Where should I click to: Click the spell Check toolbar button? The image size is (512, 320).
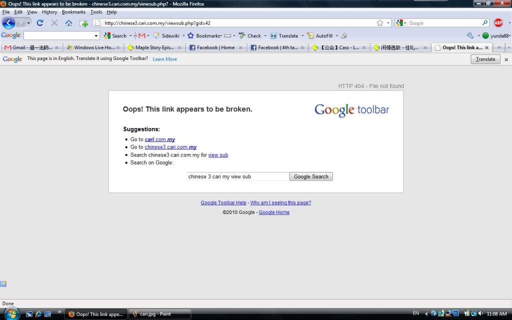pyautogui.click(x=250, y=35)
